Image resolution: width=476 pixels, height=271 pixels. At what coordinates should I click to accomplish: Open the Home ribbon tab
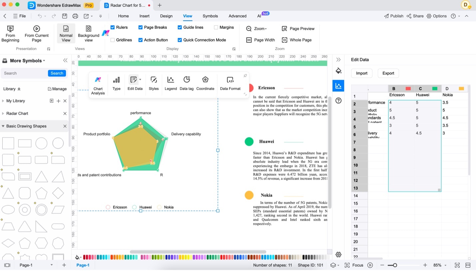click(x=123, y=16)
